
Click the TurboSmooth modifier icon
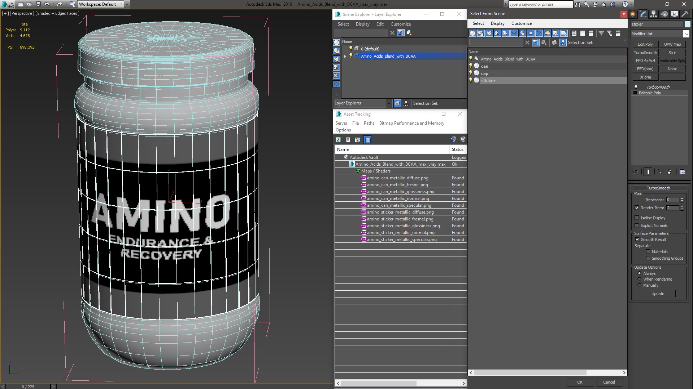(636, 86)
